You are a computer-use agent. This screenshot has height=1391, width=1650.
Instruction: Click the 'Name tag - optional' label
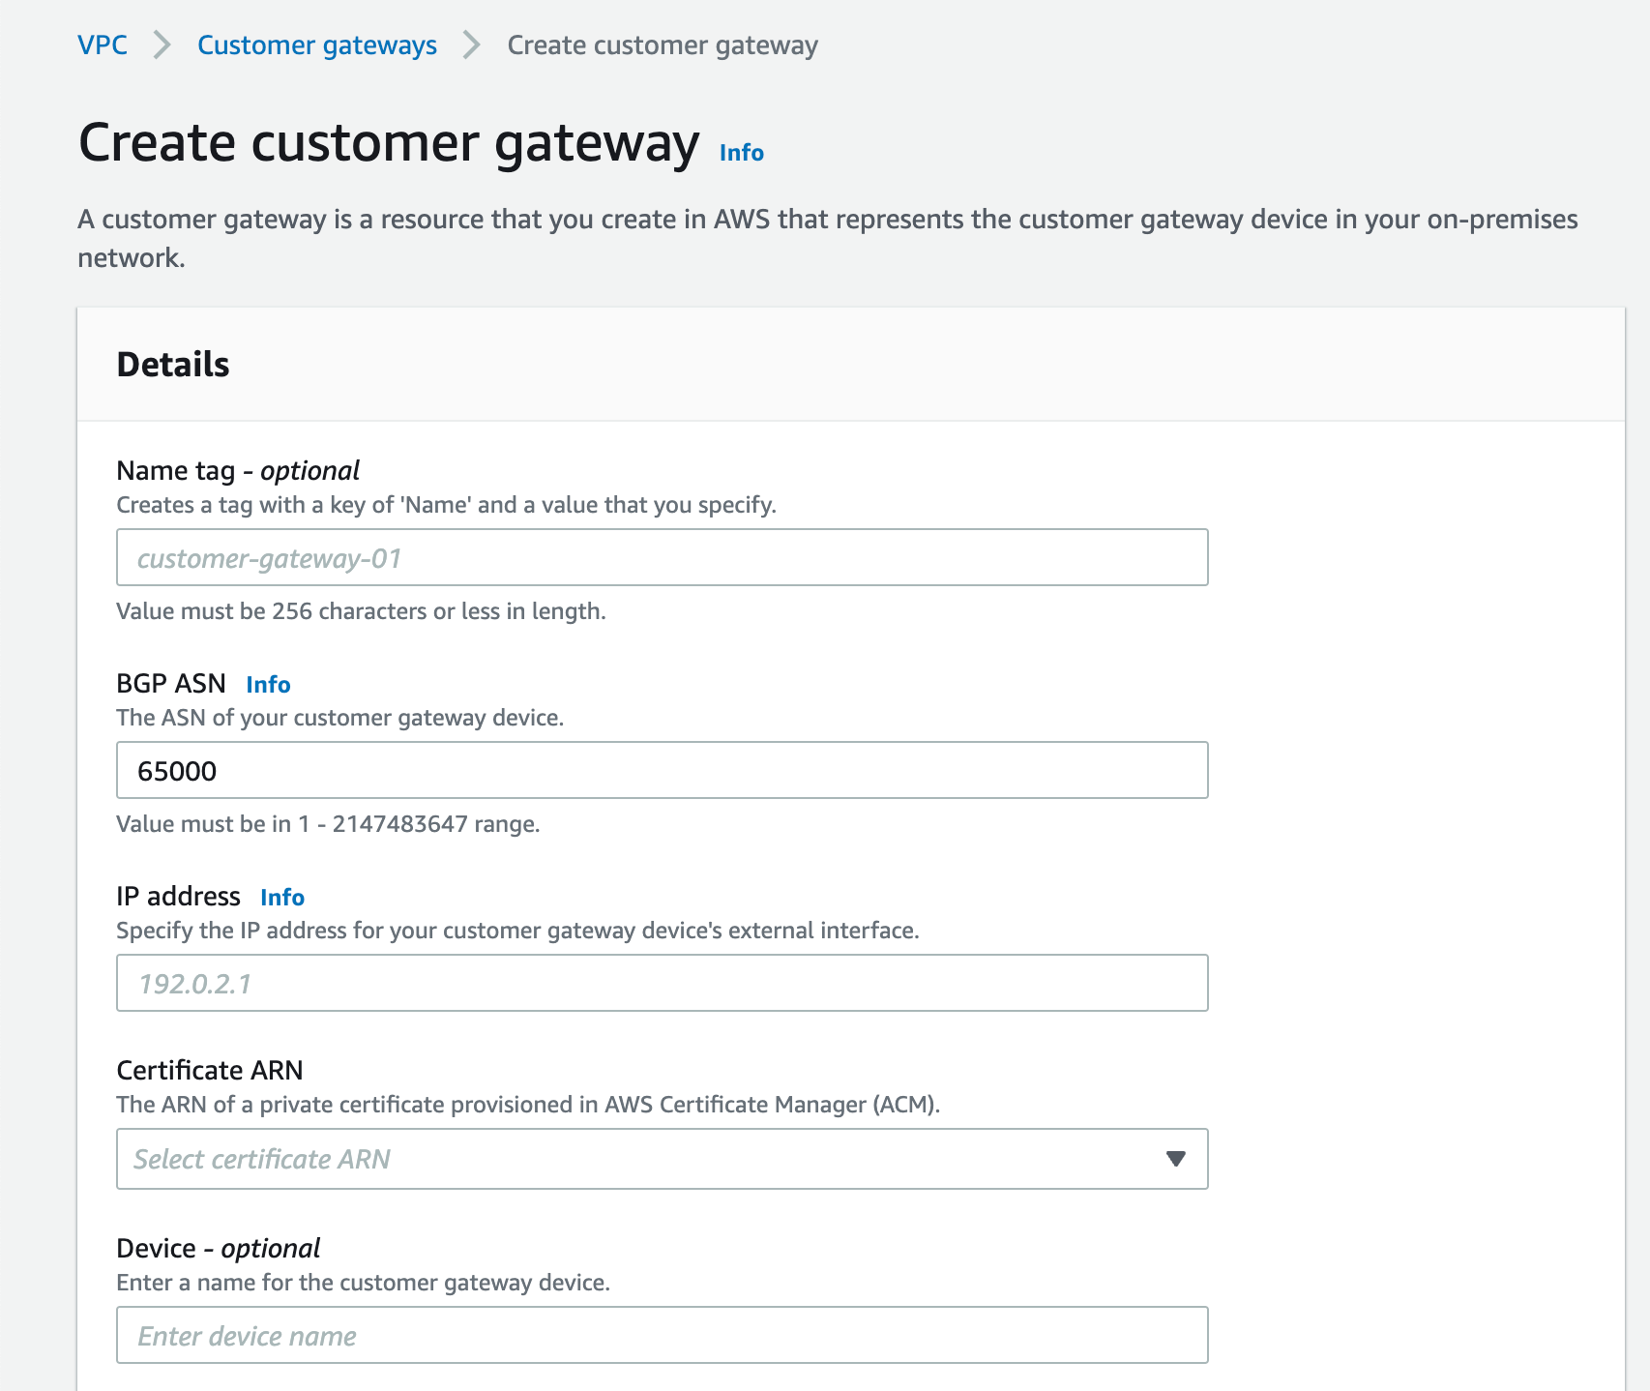[x=238, y=471]
